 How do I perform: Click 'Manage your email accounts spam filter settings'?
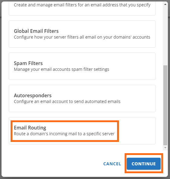(x=61, y=69)
